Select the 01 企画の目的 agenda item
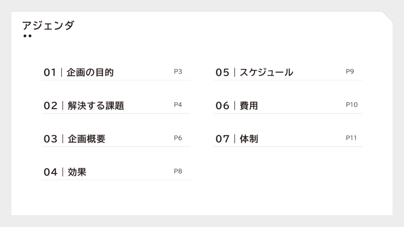This screenshot has height=227, width=404. pyautogui.click(x=116, y=73)
